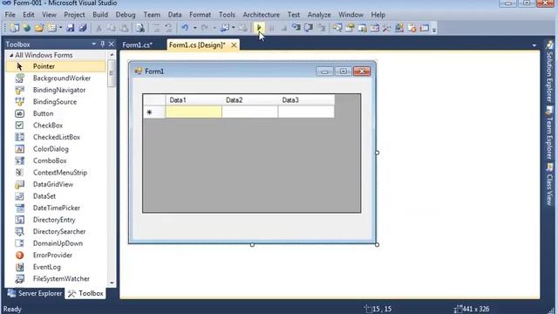Select the ErrorProvider red icon

click(x=19, y=255)
